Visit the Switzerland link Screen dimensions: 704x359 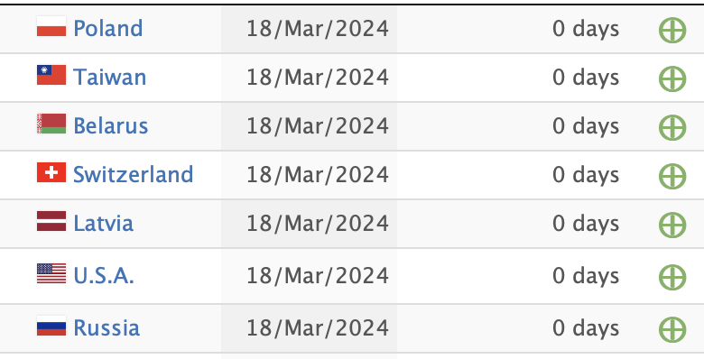tap(133, 174)
